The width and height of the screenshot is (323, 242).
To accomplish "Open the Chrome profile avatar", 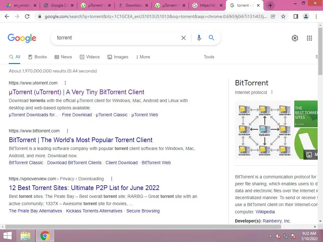I will [x=306, y=16].
